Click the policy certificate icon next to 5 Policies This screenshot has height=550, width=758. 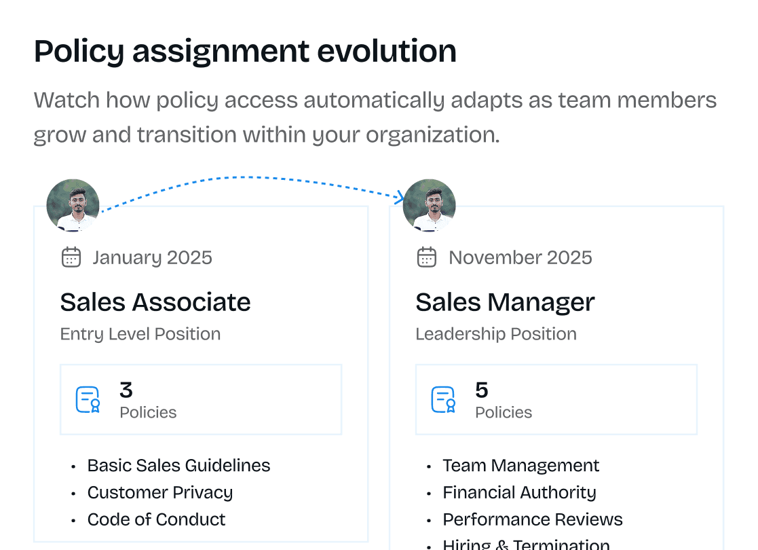coord(443,399)
